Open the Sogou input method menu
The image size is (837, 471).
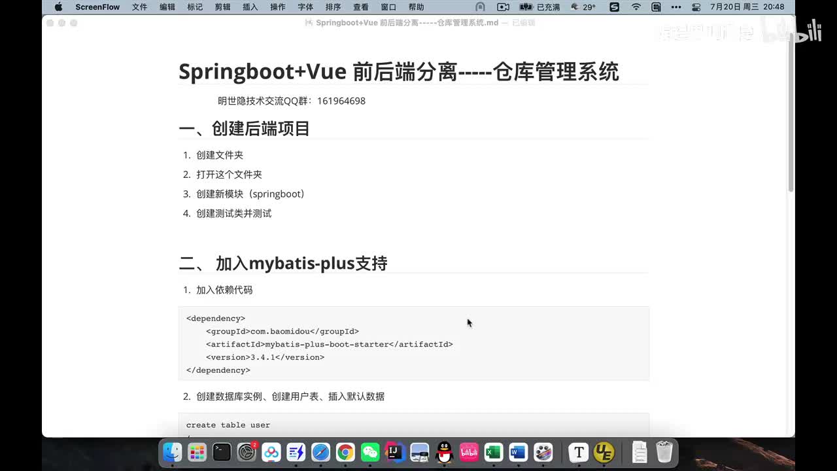pyautogui.click(x=614, y=7)
